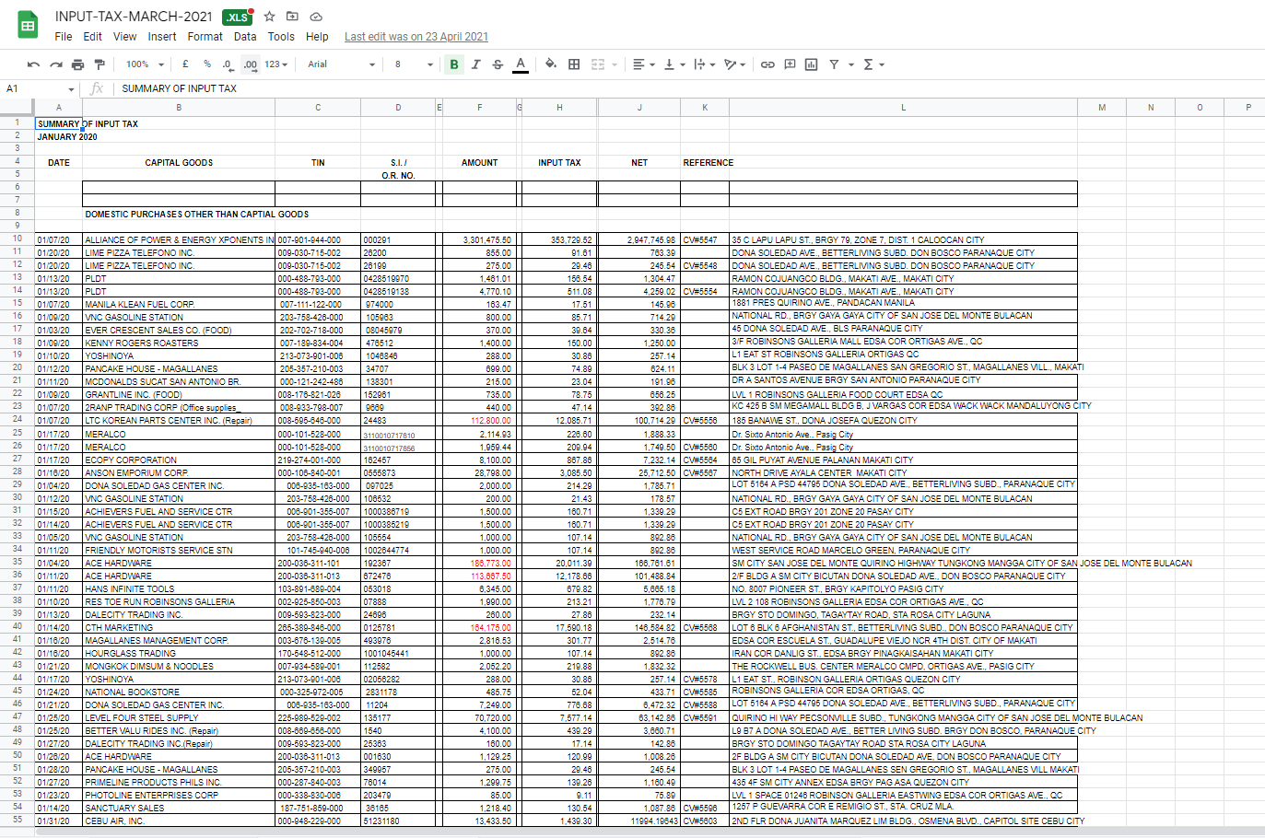Open the Data menu
Viewport: 1265px width, 838px height.
245,37
